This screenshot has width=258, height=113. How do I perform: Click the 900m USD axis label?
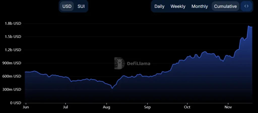(12, 63)
